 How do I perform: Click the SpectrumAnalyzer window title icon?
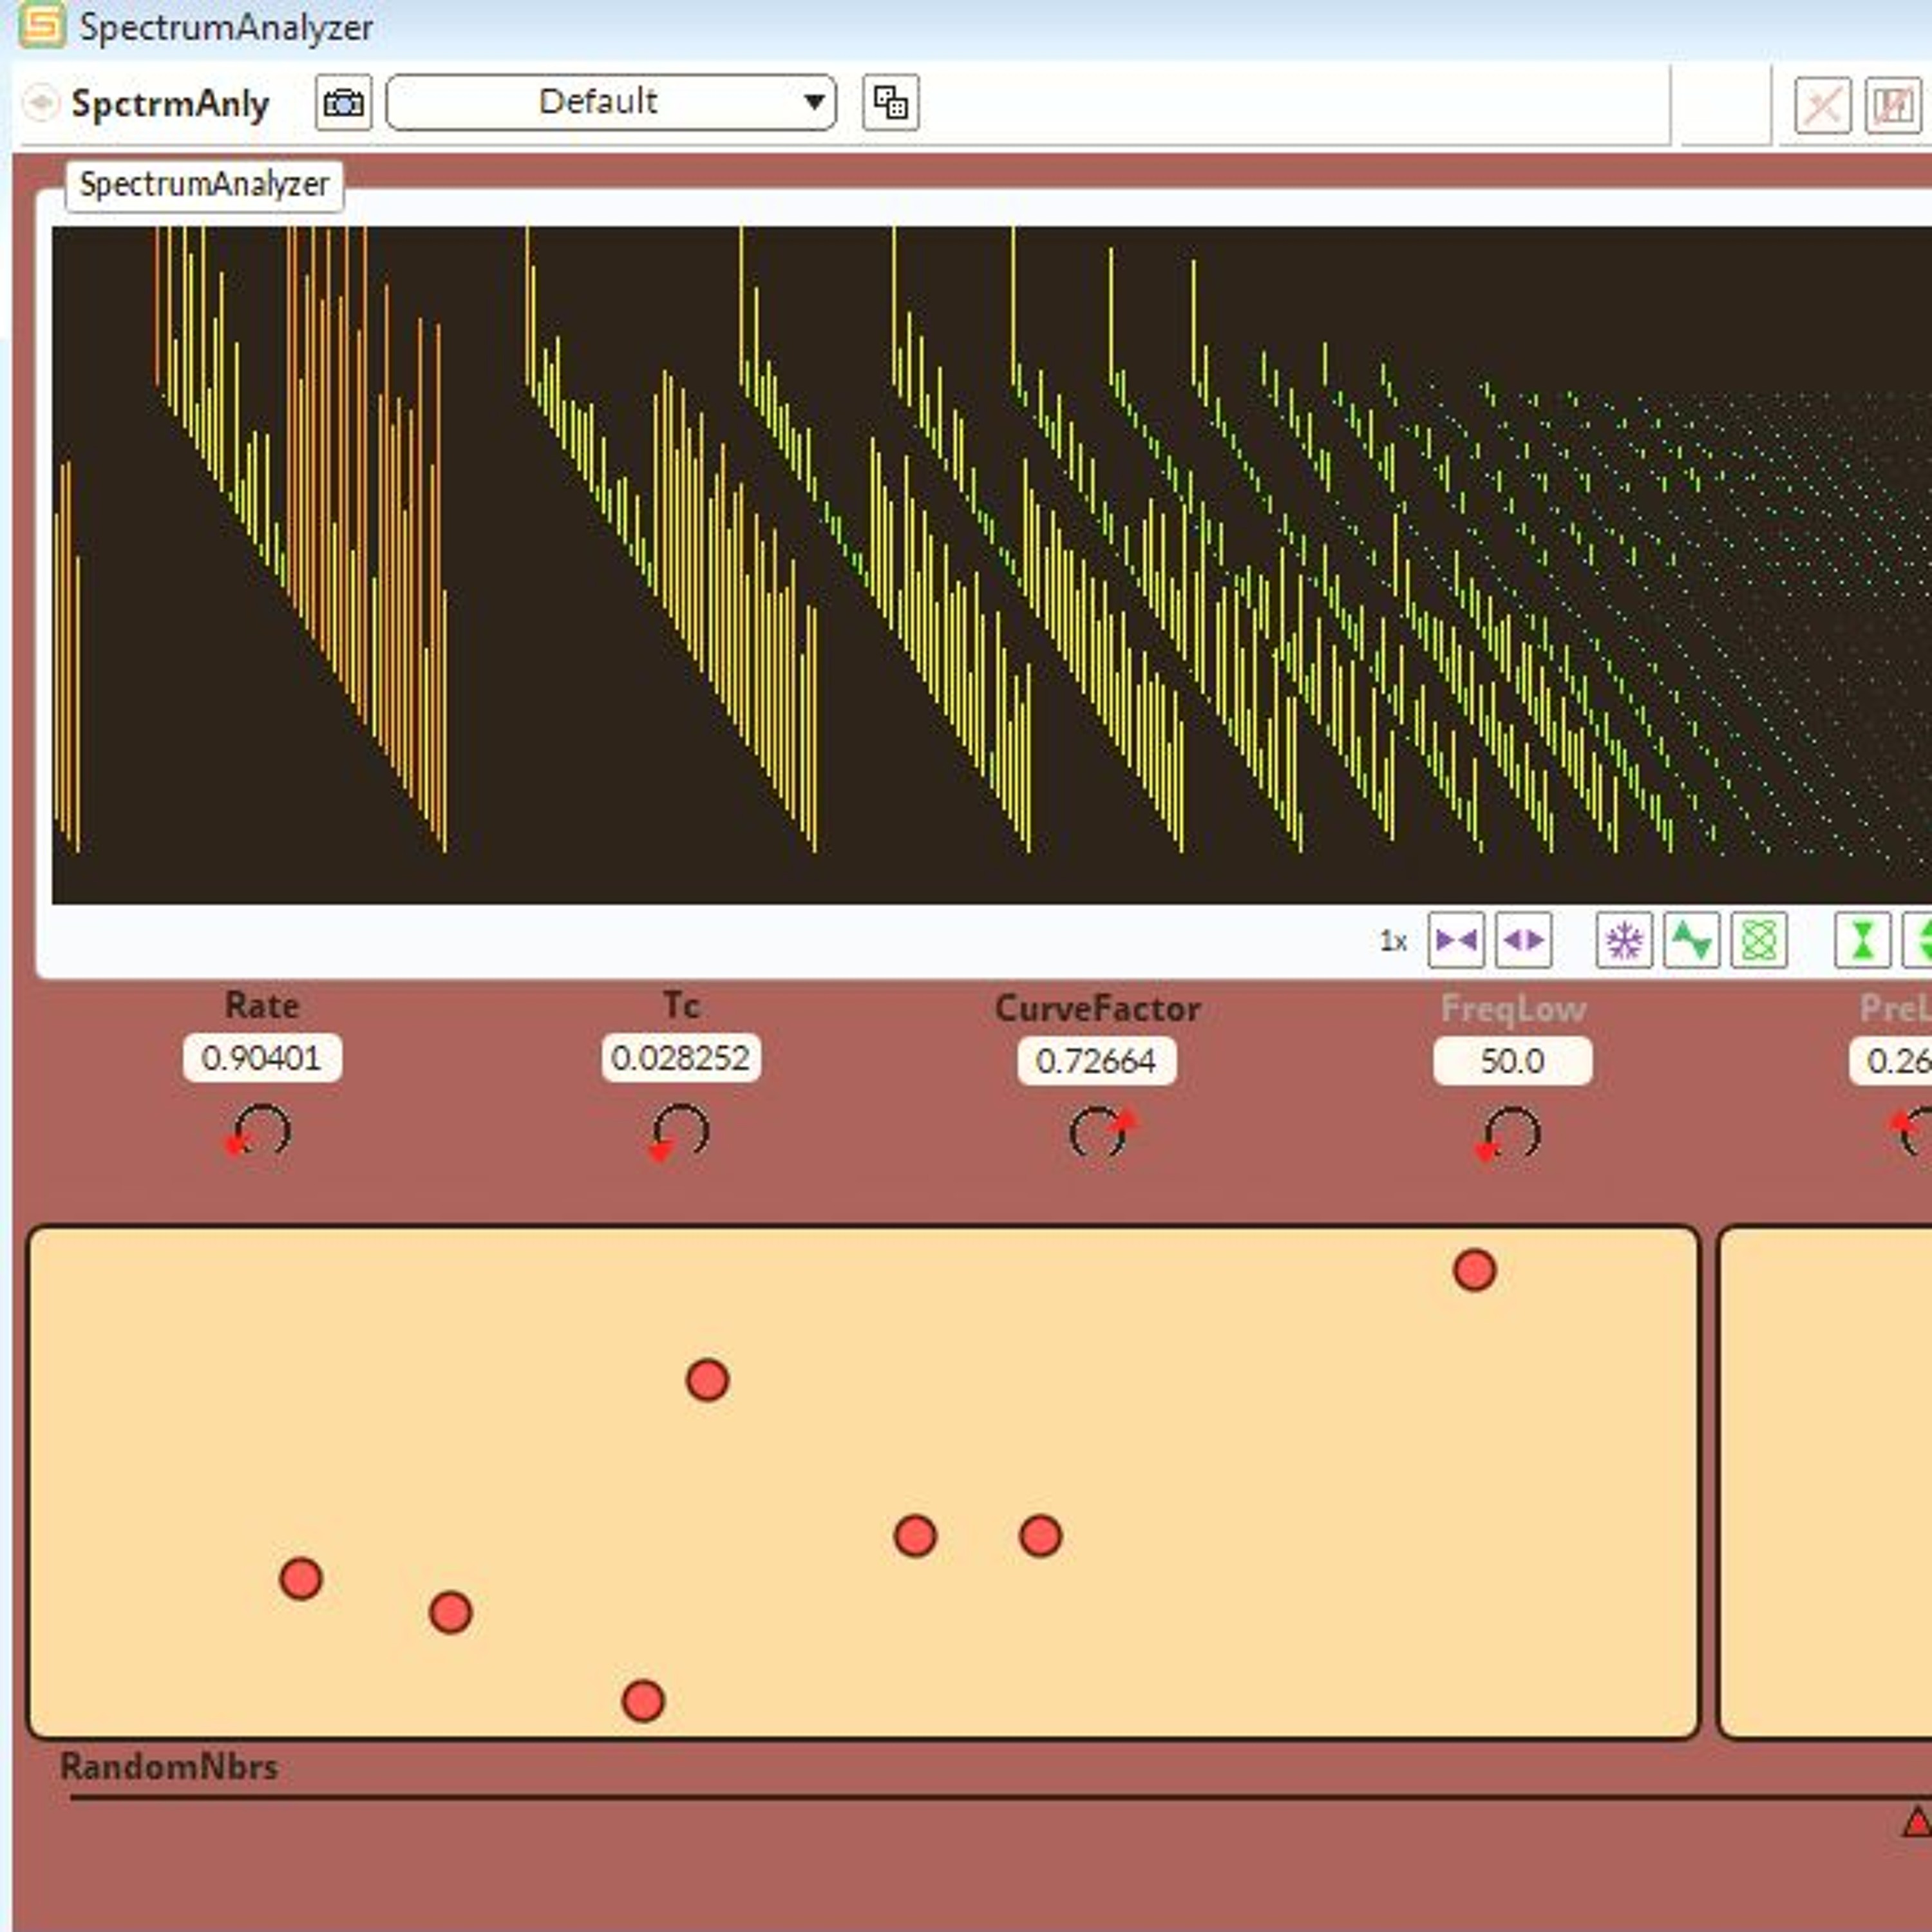pyautogui.click(x=42, y=25)
